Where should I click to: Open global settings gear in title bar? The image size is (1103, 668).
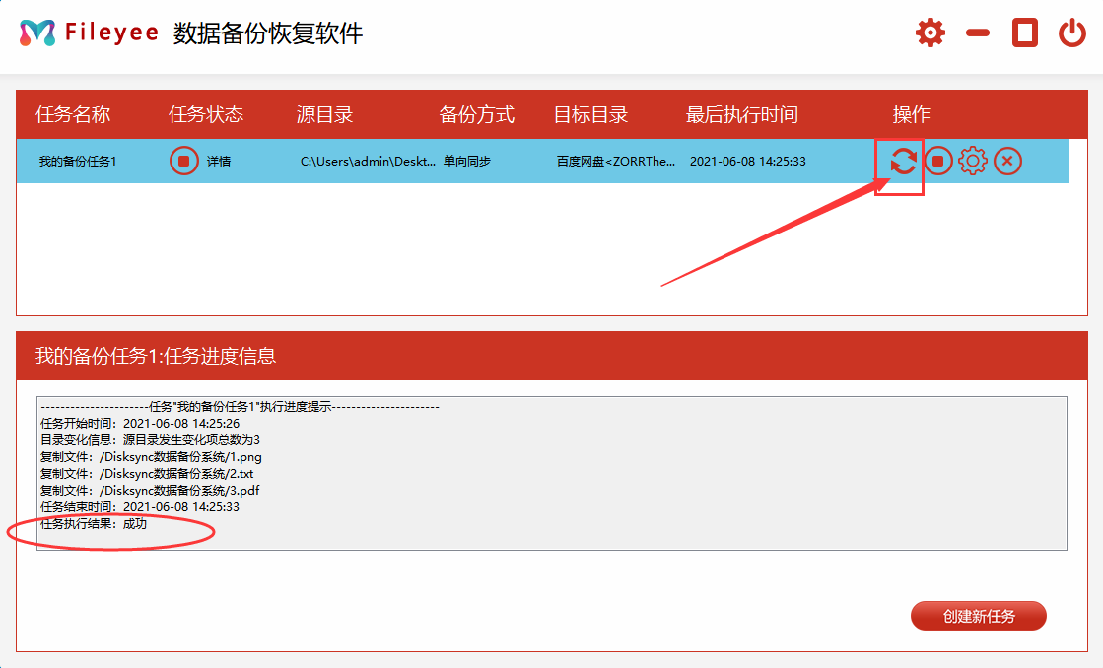930,33
